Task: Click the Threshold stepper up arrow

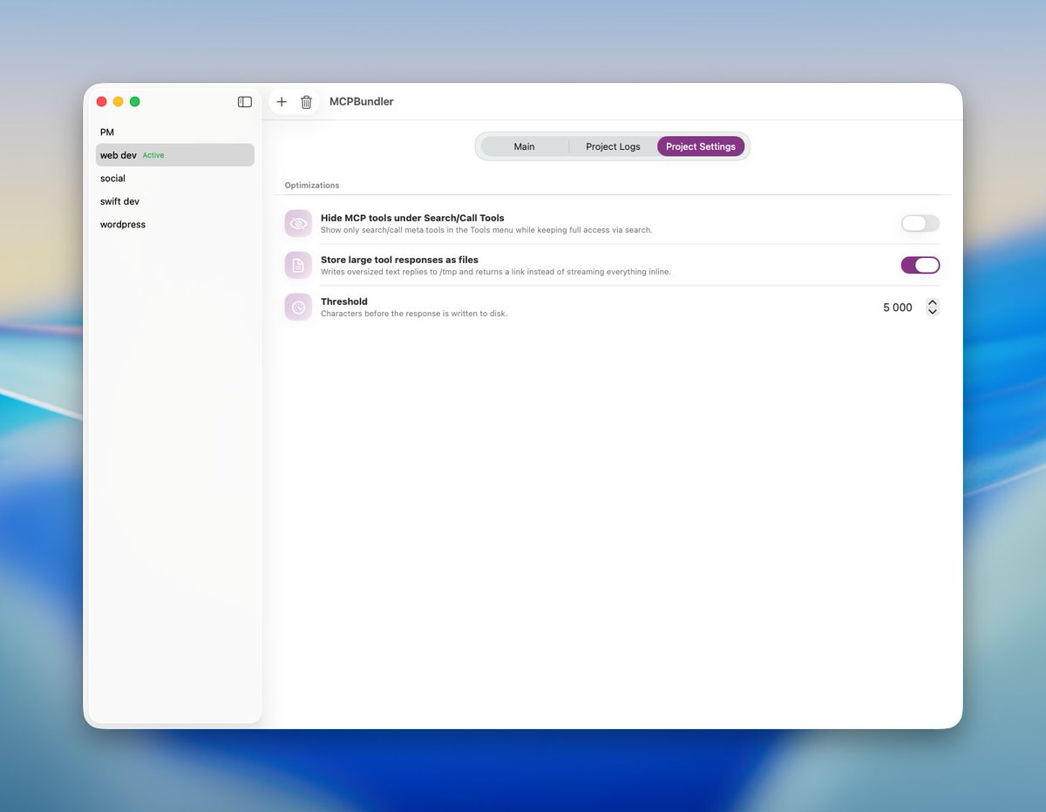Action: 933,301
